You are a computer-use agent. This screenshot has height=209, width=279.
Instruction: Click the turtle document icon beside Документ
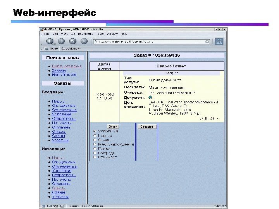coord(150,97)
